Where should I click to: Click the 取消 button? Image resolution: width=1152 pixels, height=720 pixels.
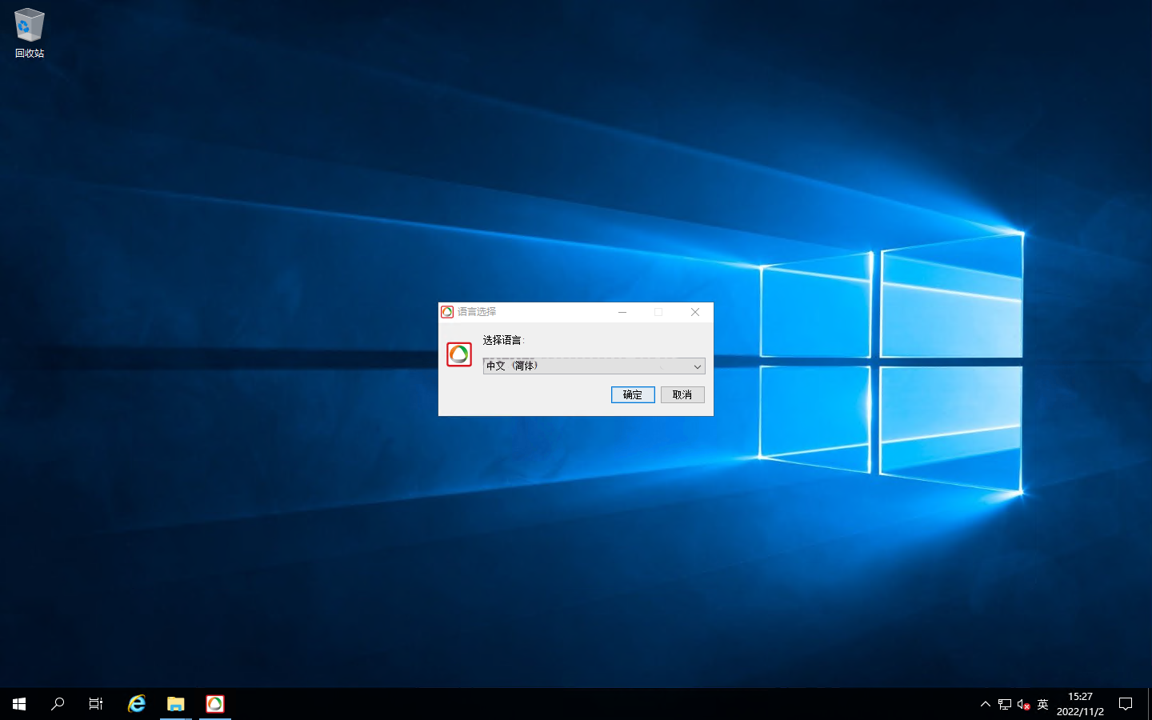point(682,394)
